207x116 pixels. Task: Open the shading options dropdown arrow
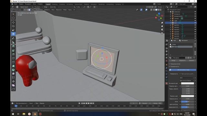click(x=163, y=10)
